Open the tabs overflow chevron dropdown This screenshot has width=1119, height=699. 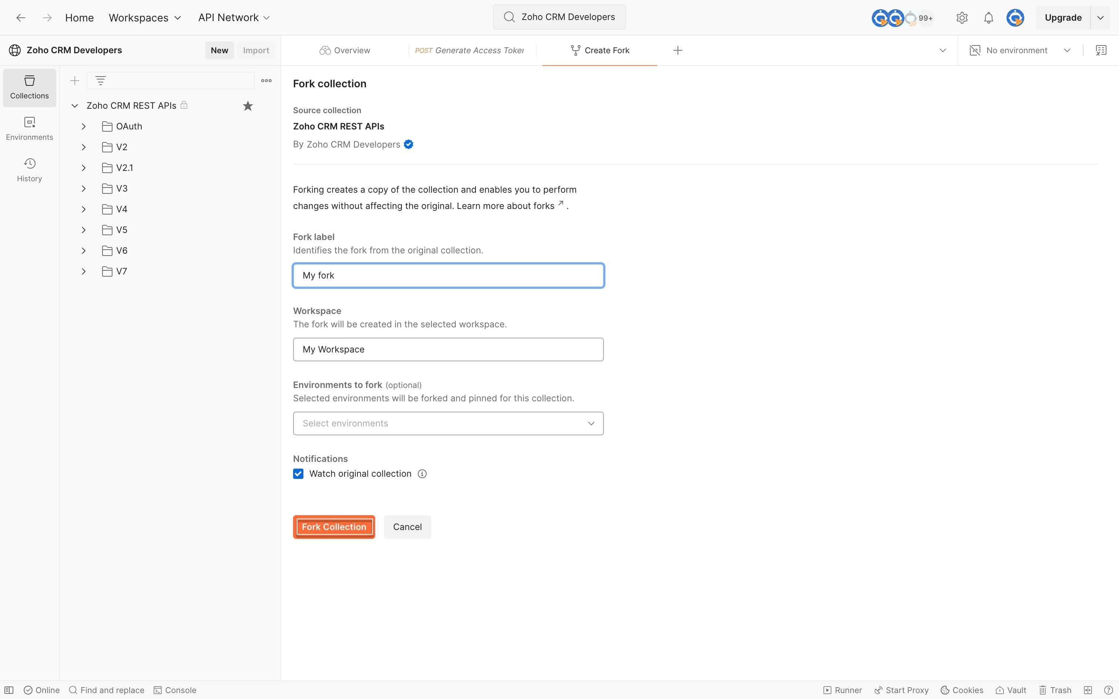point(942,50)
